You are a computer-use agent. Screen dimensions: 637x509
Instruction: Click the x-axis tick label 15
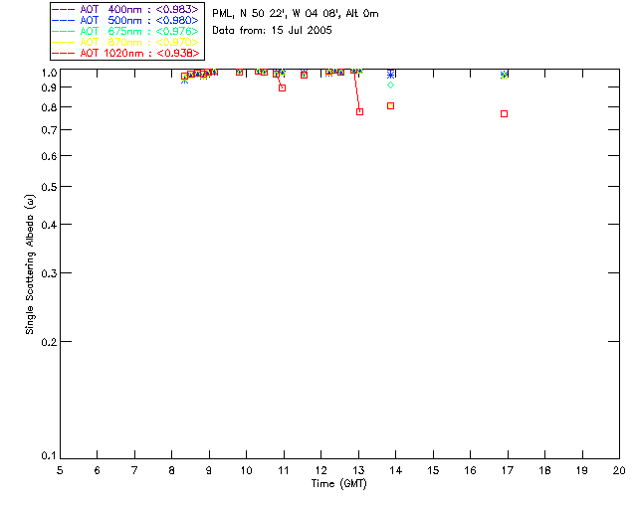tap(433, 470)
